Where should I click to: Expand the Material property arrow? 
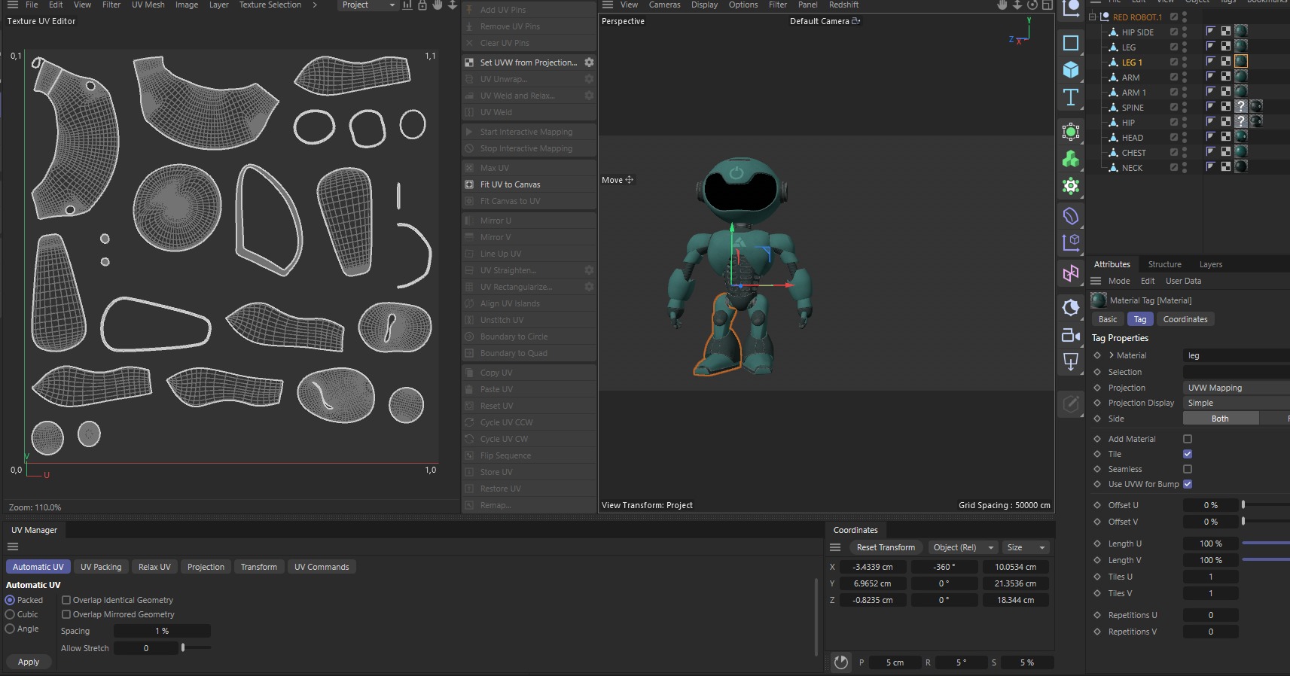(1112, 355)
